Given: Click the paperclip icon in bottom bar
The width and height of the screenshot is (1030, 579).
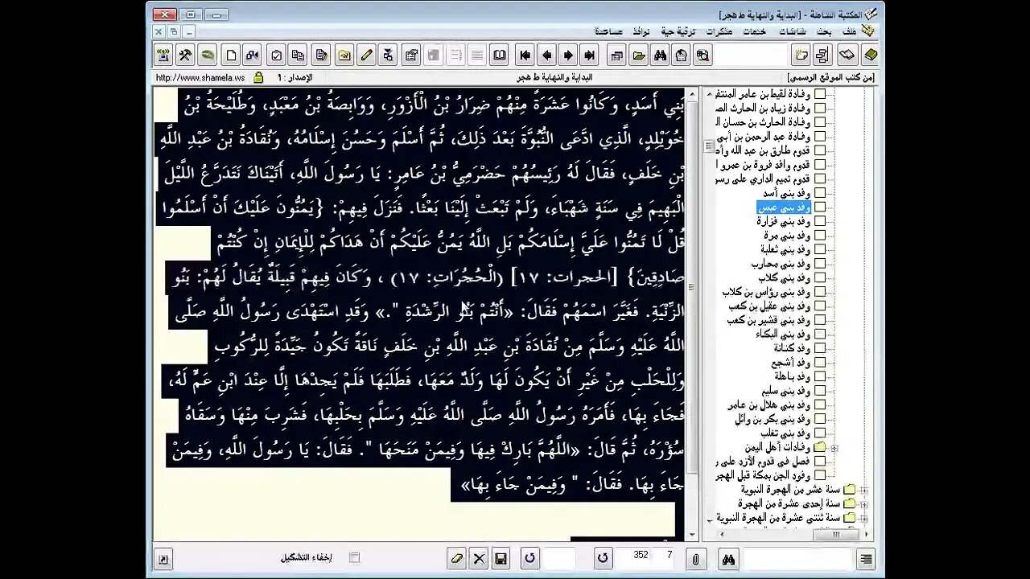Looking at the screenshot, I should tap(695, 558).
